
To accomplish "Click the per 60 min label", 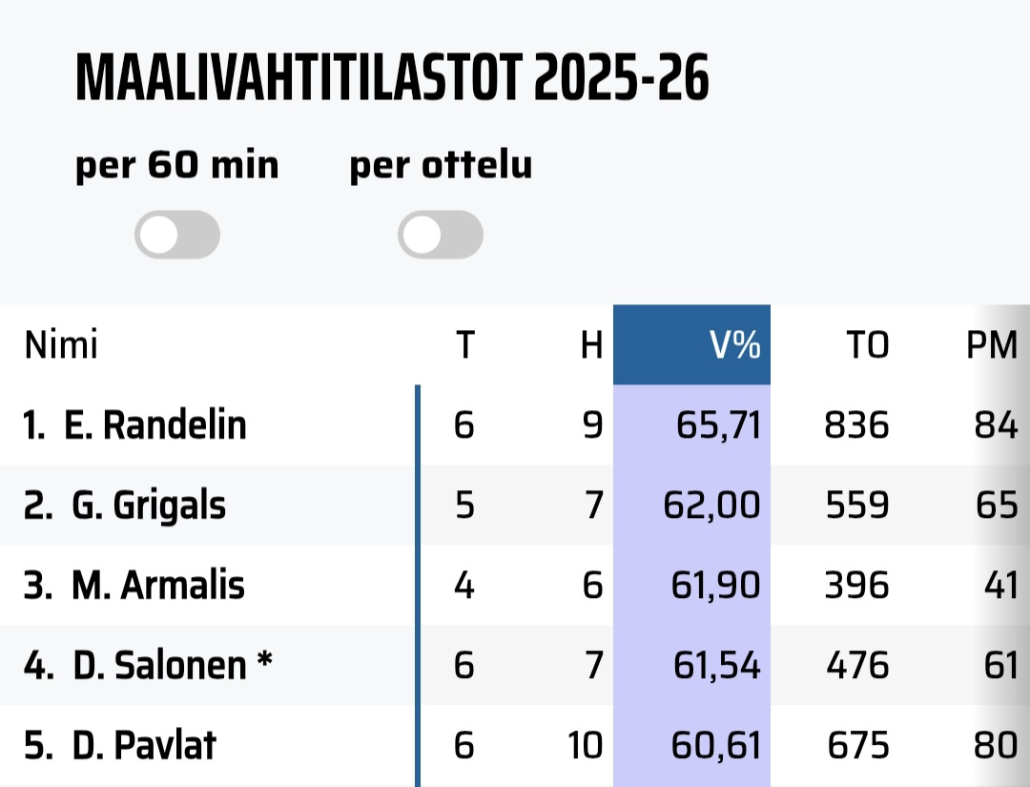I will click(x=177, y=166).
